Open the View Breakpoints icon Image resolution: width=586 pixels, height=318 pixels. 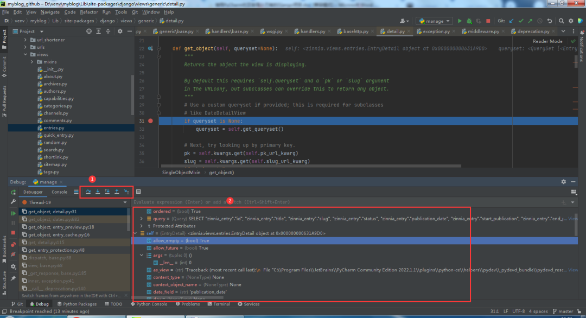click(x=14, y=244)
